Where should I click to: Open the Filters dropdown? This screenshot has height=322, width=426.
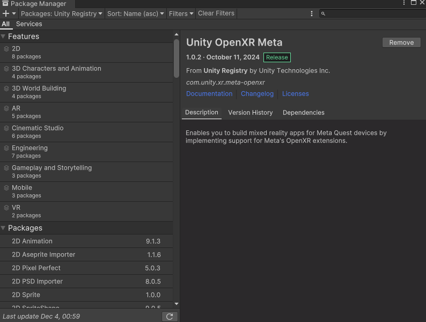(181, 13)
